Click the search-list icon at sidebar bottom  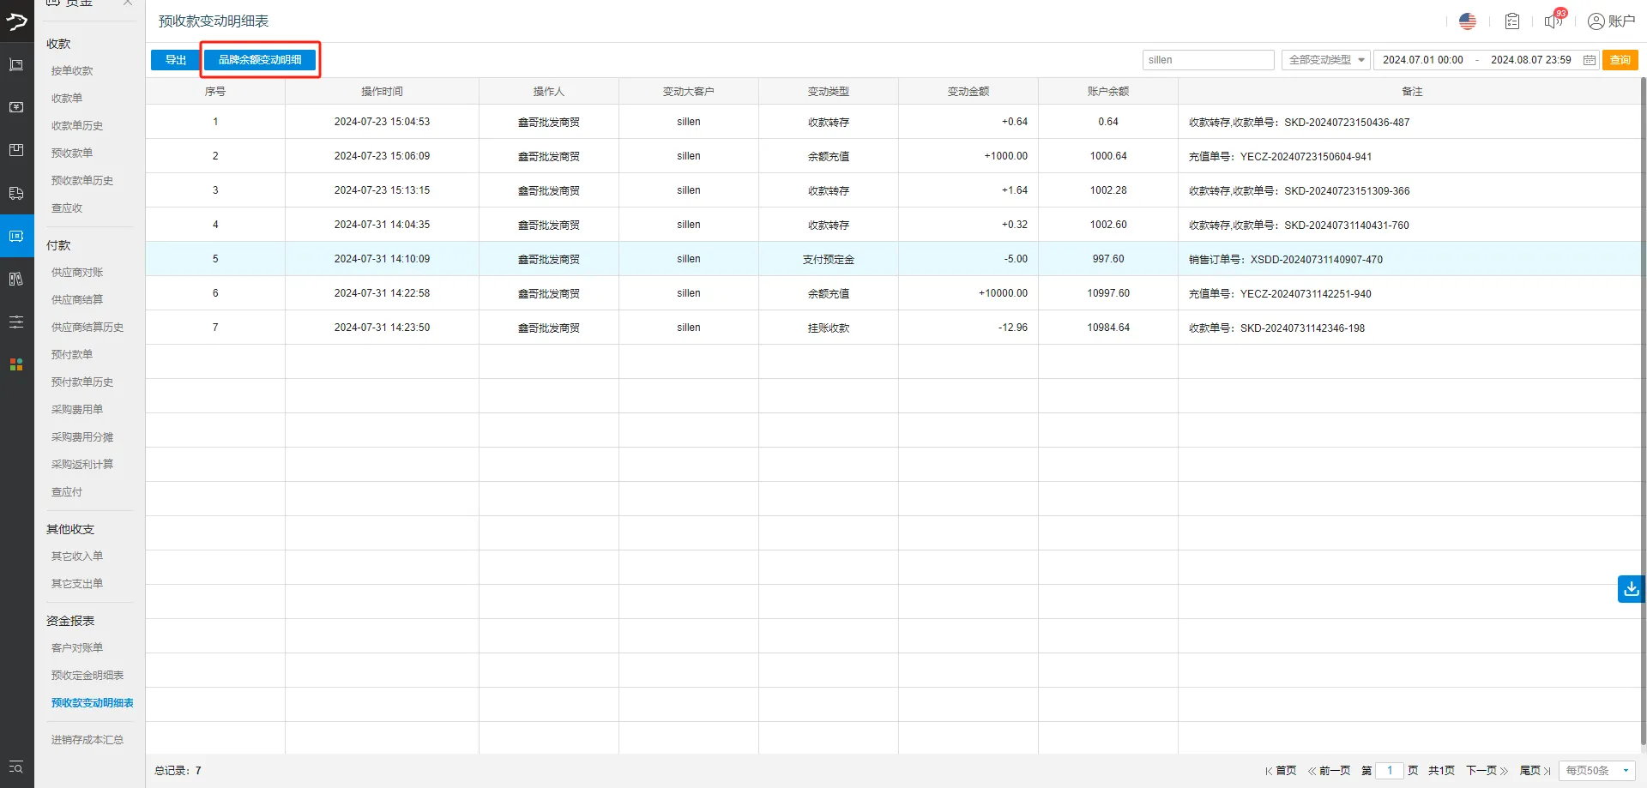pyautogui.click(x=16, y=767)
